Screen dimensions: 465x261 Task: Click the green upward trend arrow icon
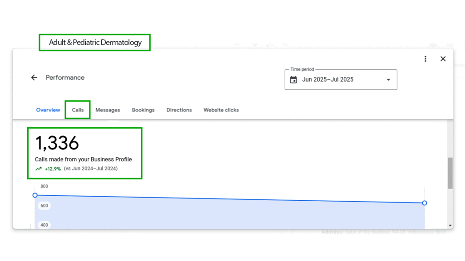(x=39, y=169)
